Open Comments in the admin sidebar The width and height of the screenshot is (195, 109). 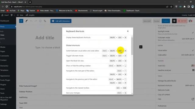point(5,56)
